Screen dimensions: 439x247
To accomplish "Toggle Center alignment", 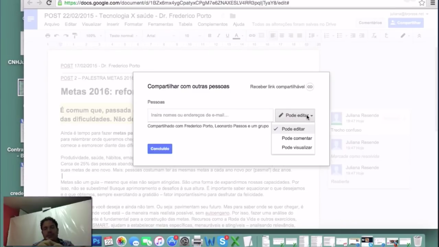I will (x=282, y=36).
